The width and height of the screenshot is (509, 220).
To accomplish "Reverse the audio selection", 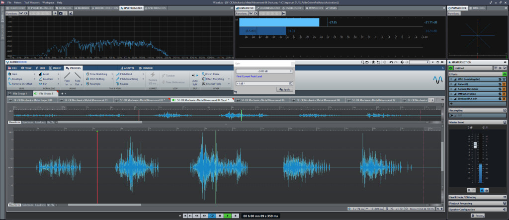I will [122, 84].
